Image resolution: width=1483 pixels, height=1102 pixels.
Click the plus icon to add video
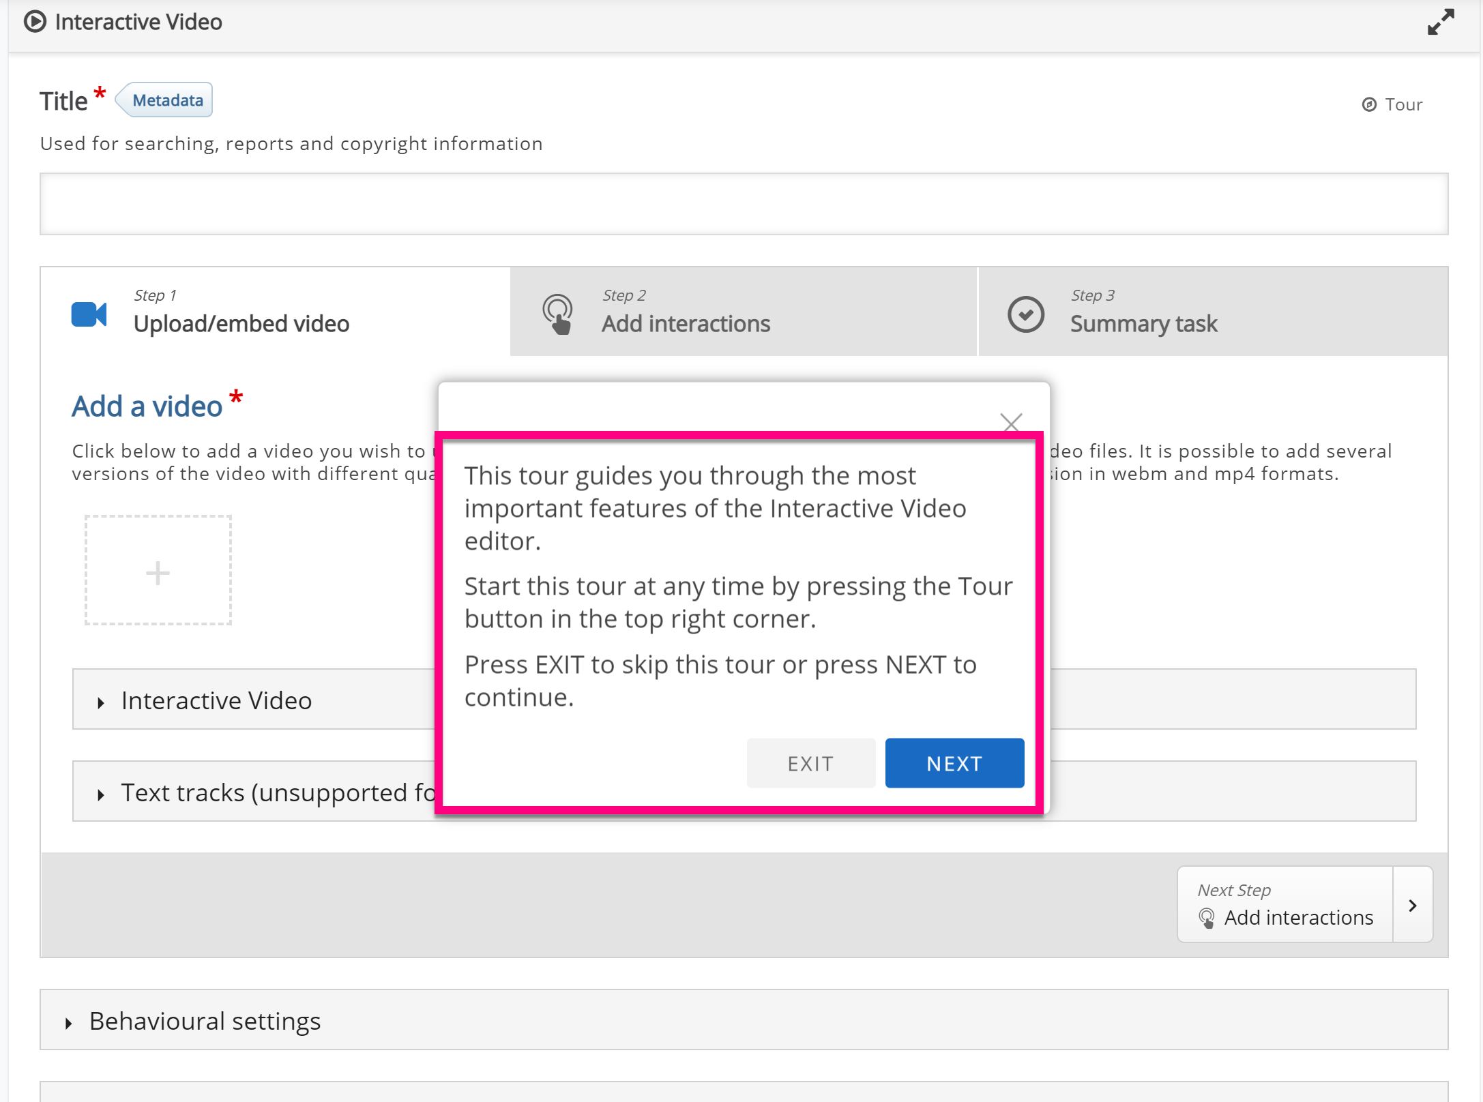tap(158, 571)
